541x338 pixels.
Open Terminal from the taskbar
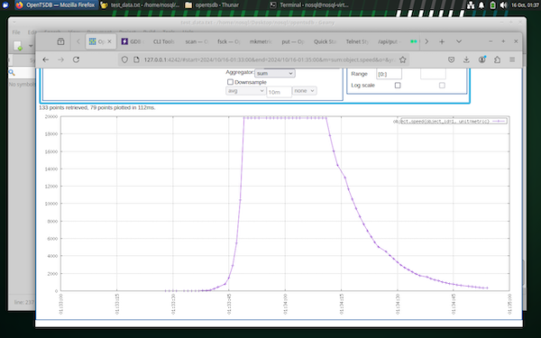coord(309,5)
